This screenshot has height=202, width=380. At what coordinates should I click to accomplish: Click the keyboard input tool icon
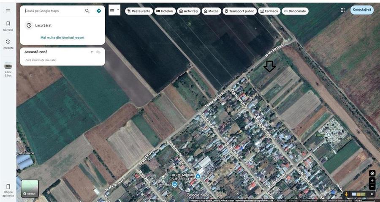click(x=112, y=10)
